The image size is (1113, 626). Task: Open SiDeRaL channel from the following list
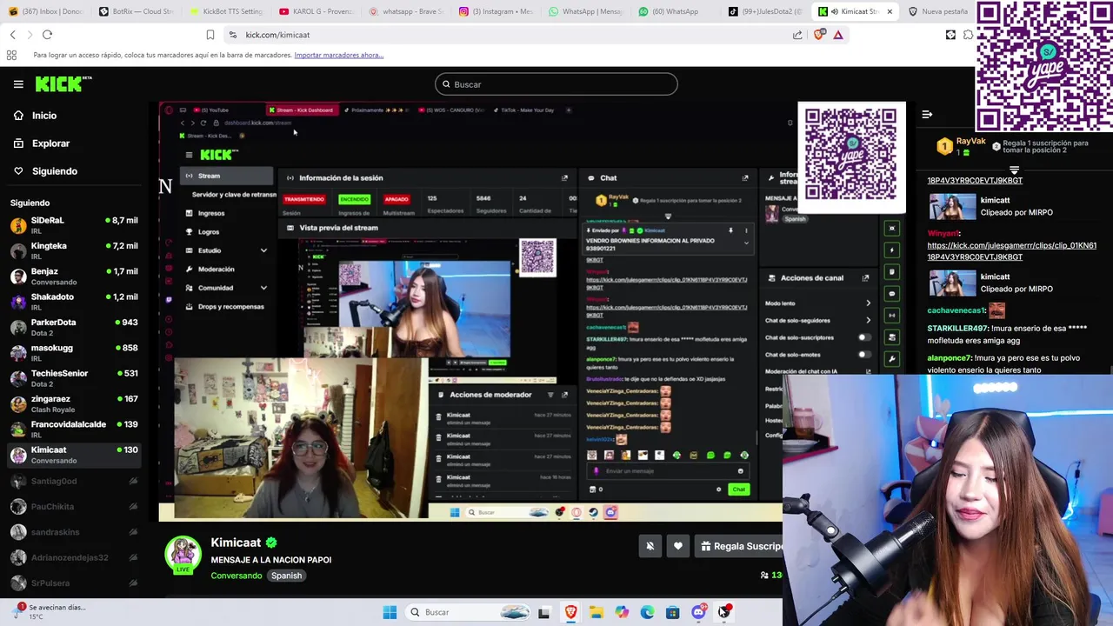(x=74, y=225)
